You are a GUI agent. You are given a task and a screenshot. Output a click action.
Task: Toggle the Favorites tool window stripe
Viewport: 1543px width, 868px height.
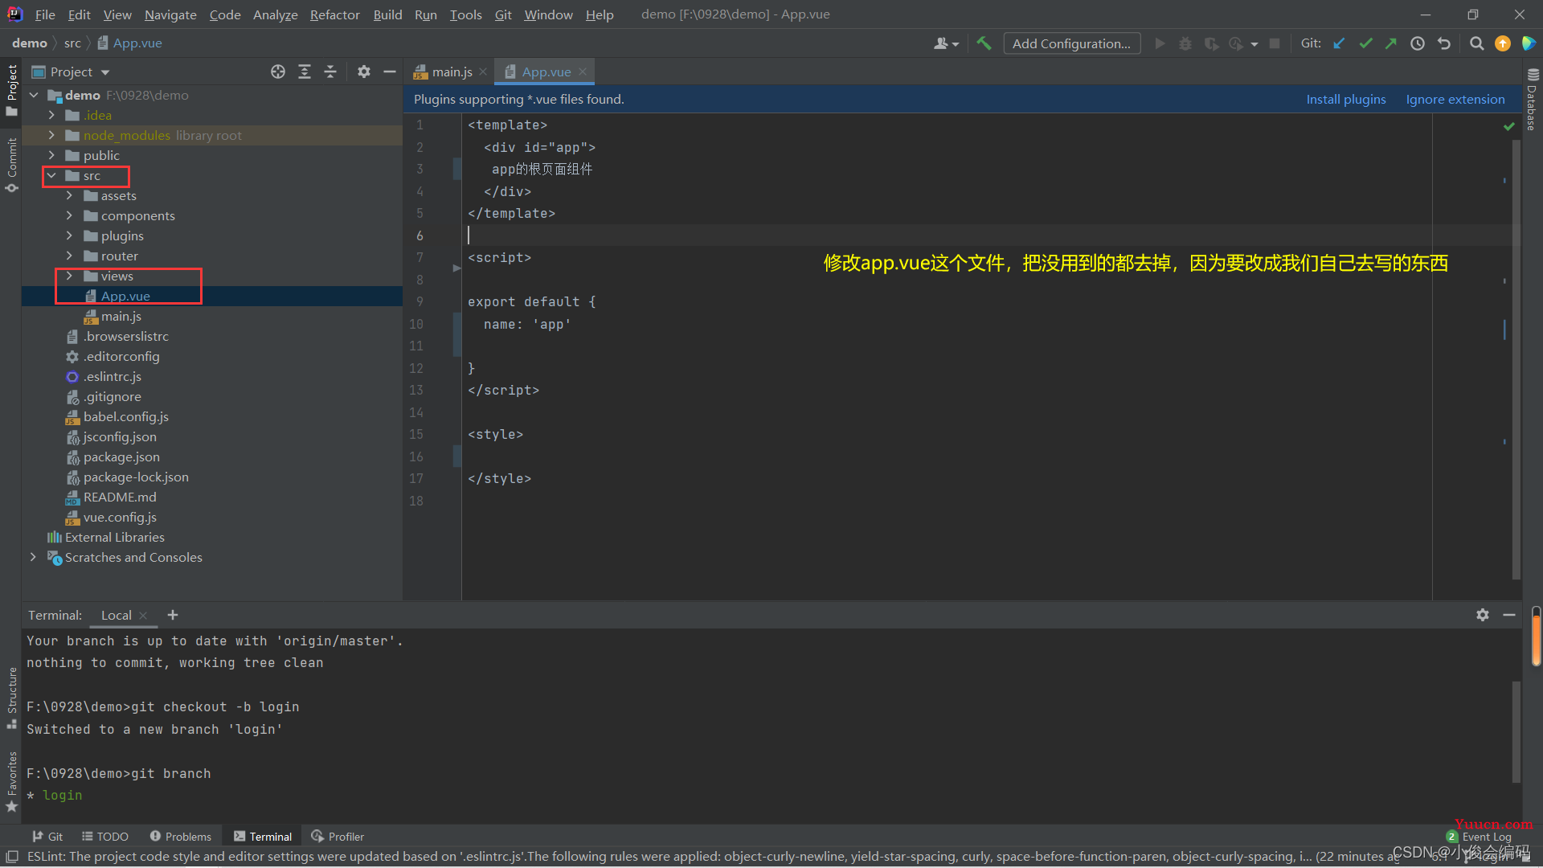click(11, 782)
